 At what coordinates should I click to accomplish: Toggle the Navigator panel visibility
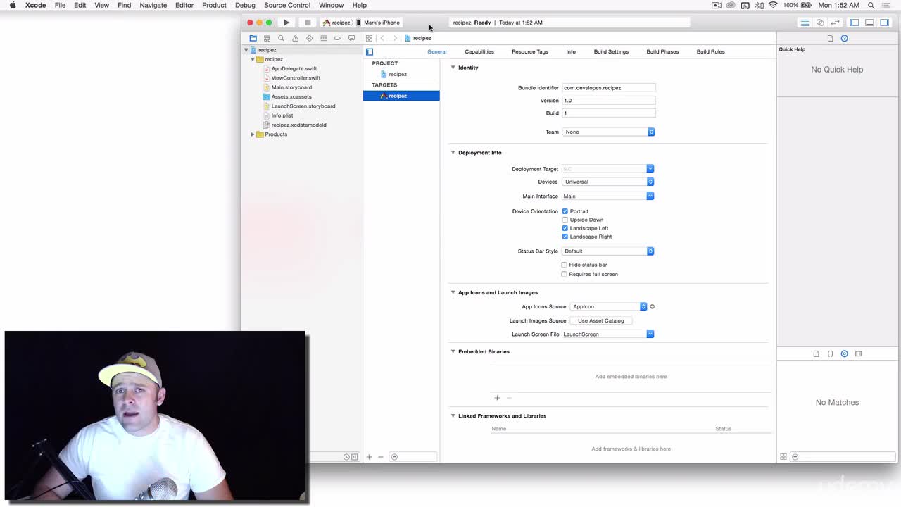point(855,23)
